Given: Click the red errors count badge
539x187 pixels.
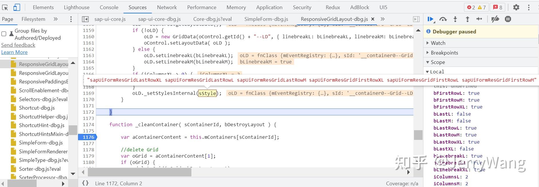Looking at the screenshot, I should [471, 7].
